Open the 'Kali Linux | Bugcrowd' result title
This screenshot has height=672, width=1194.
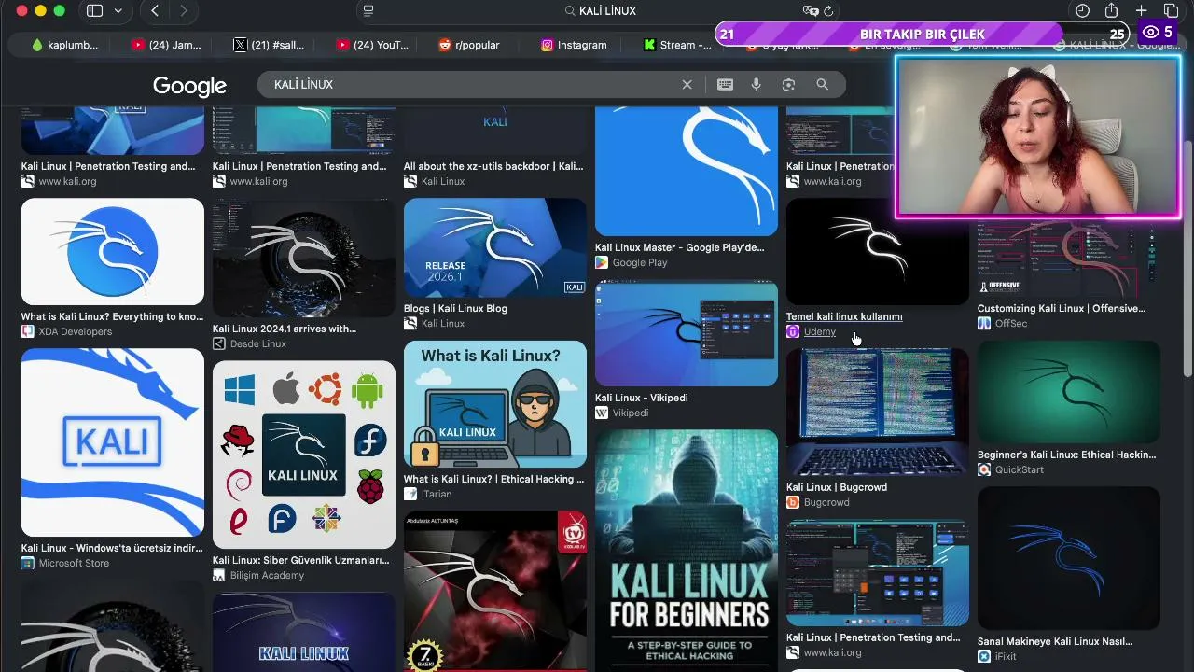click(x=837, y=487)
